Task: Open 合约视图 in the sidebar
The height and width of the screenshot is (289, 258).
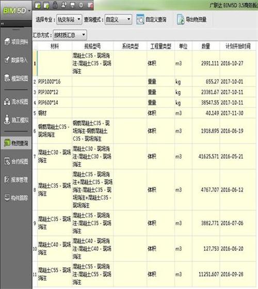Action: [x=16, y=161]
